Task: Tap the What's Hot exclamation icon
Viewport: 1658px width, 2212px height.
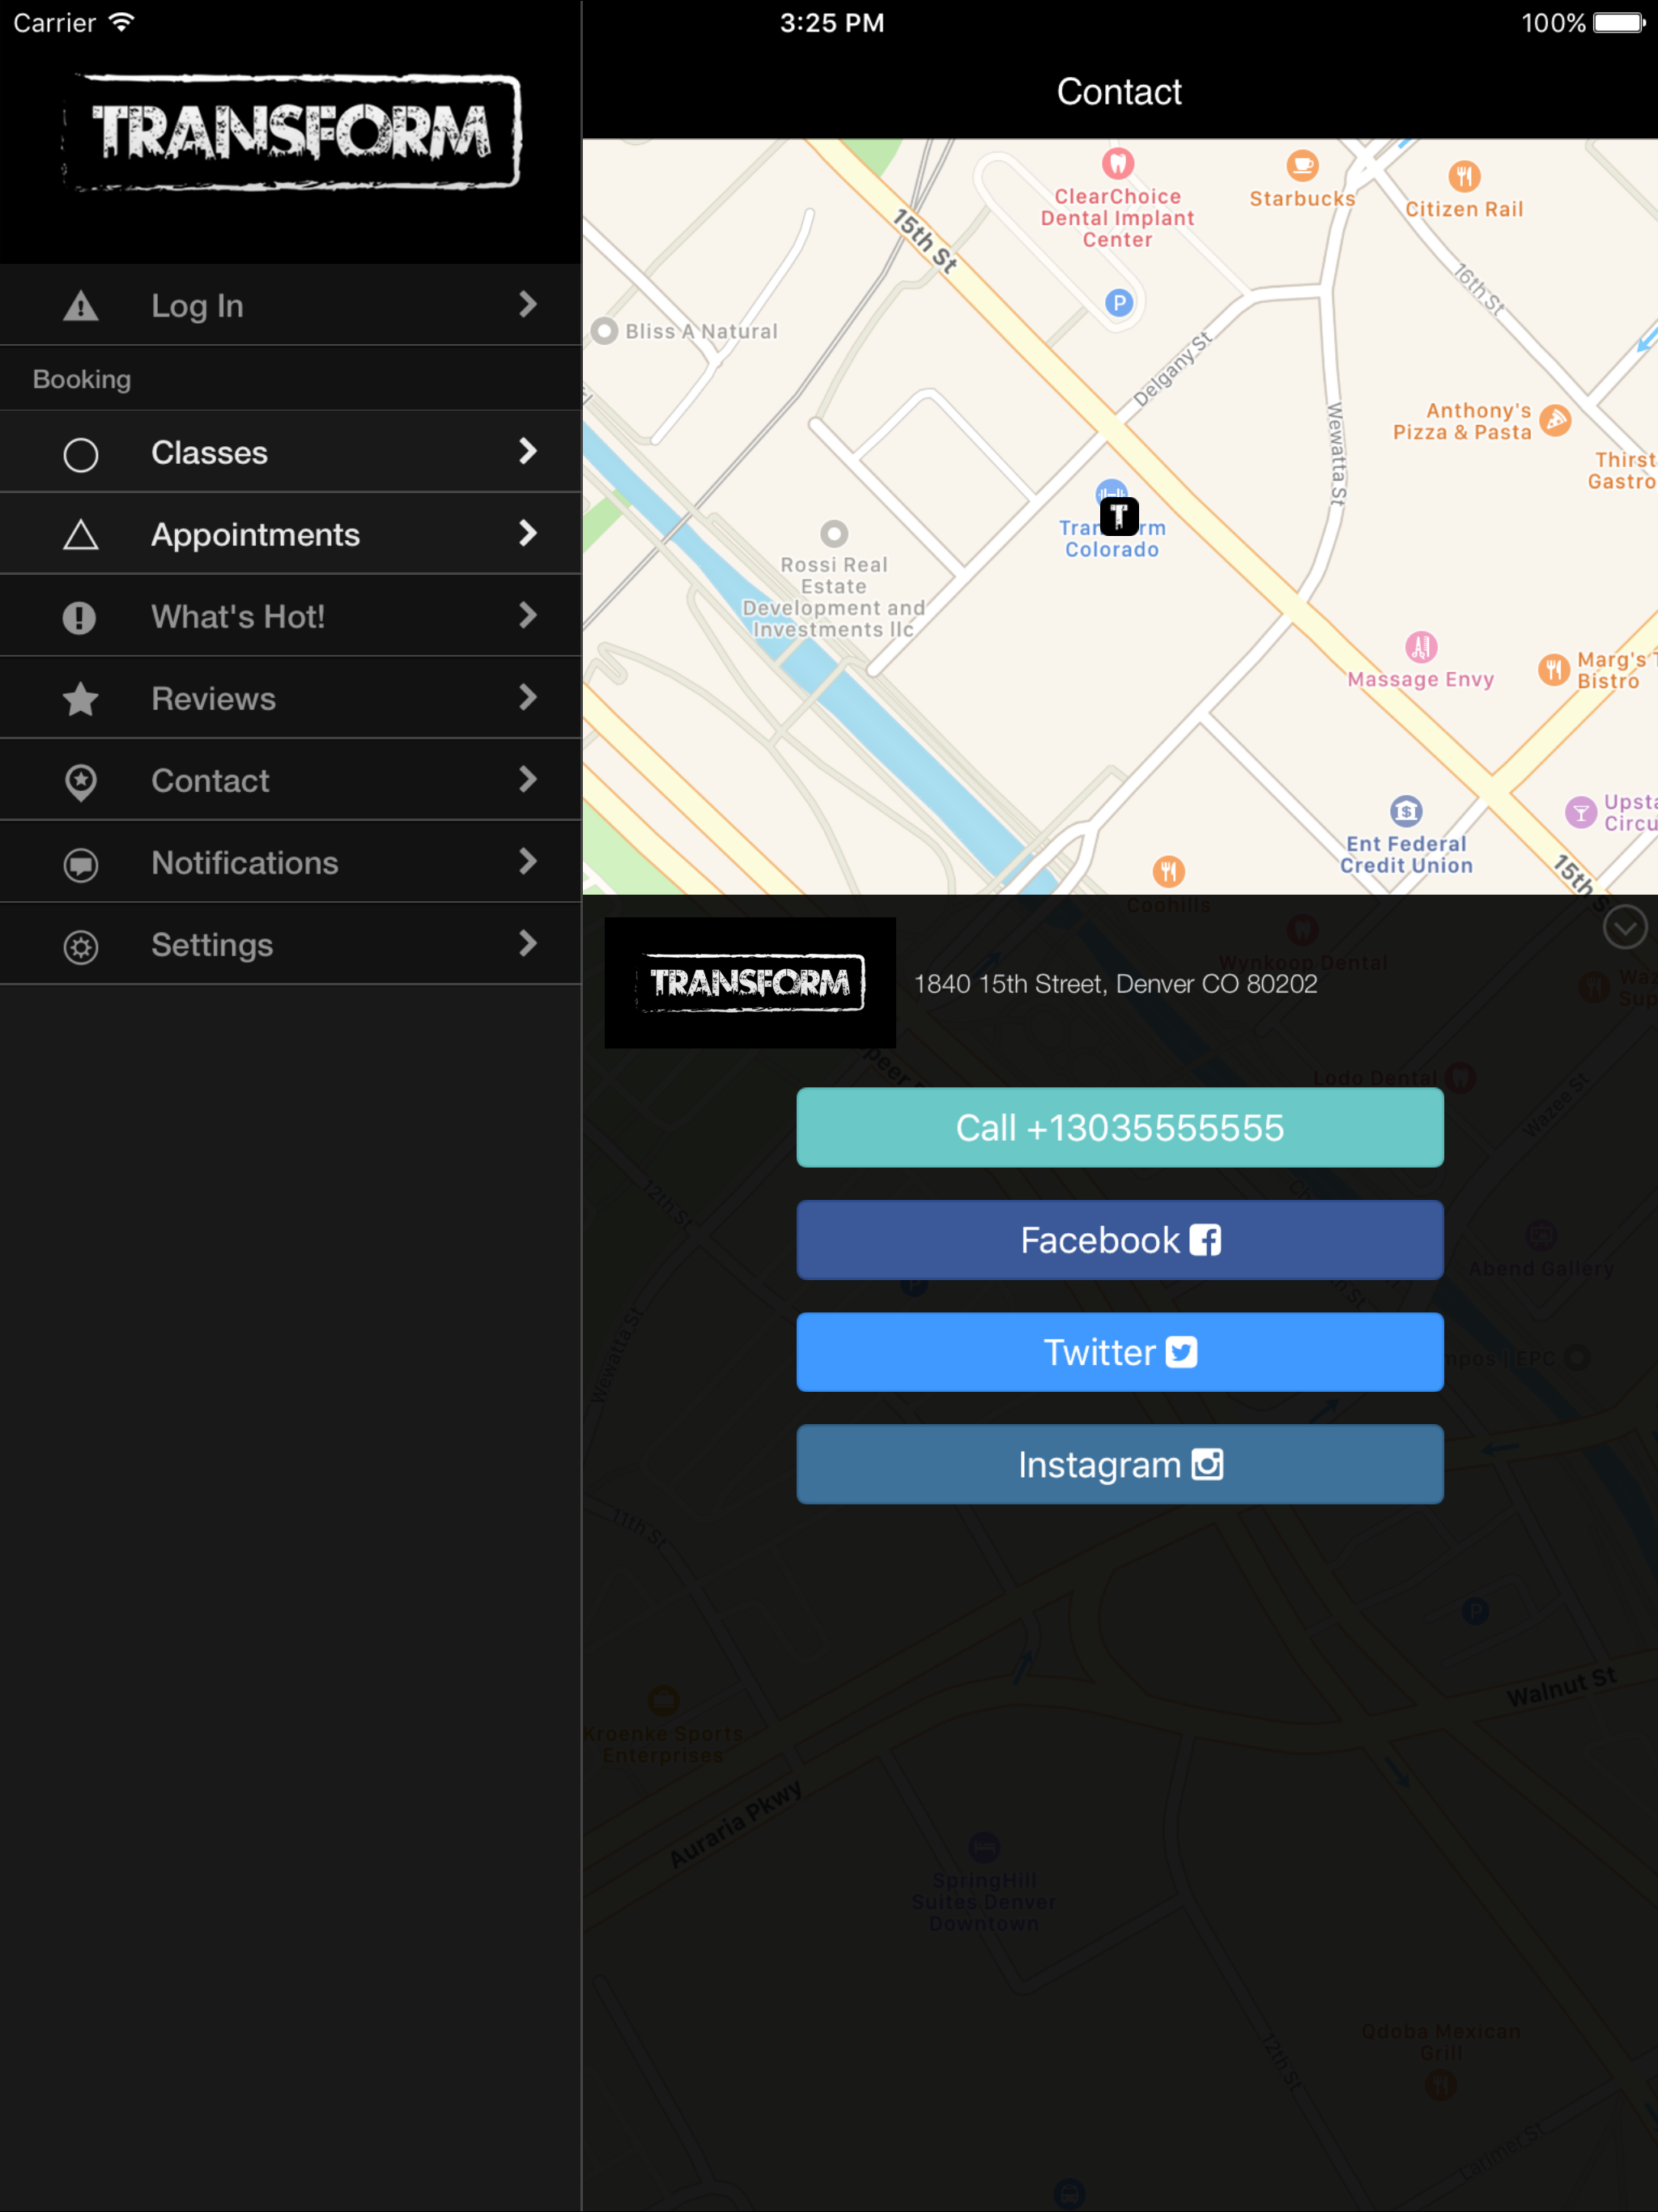Action: coord(79,618)
